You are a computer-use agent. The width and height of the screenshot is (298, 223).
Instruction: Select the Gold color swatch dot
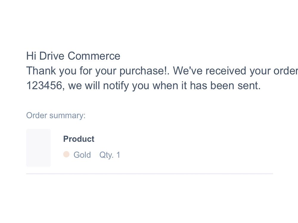tap(66, 154)
